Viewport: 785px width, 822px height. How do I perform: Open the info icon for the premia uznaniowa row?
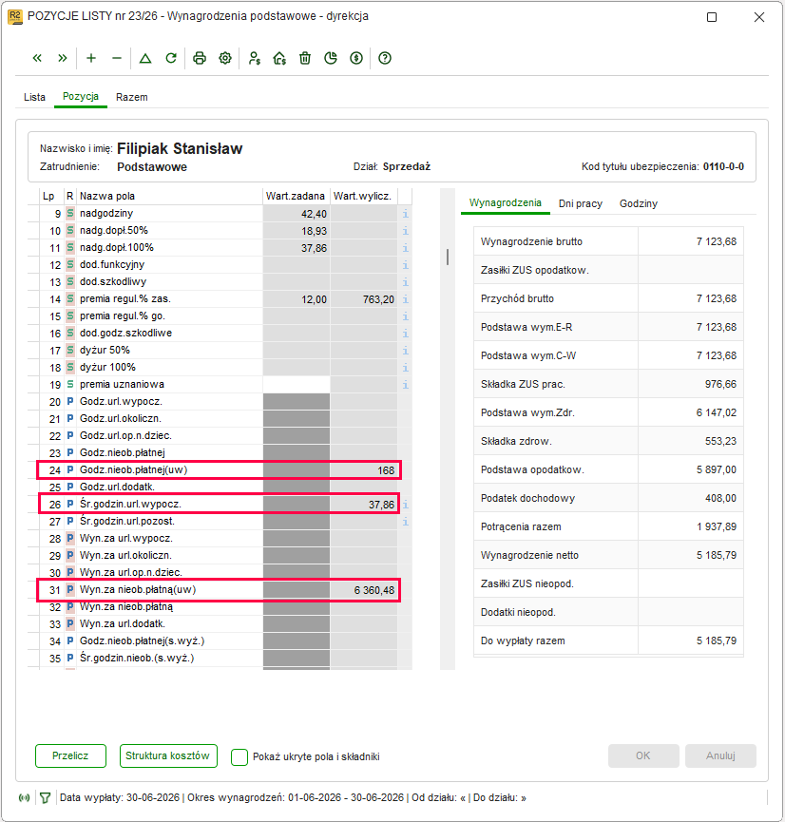(x=406, y=385)
